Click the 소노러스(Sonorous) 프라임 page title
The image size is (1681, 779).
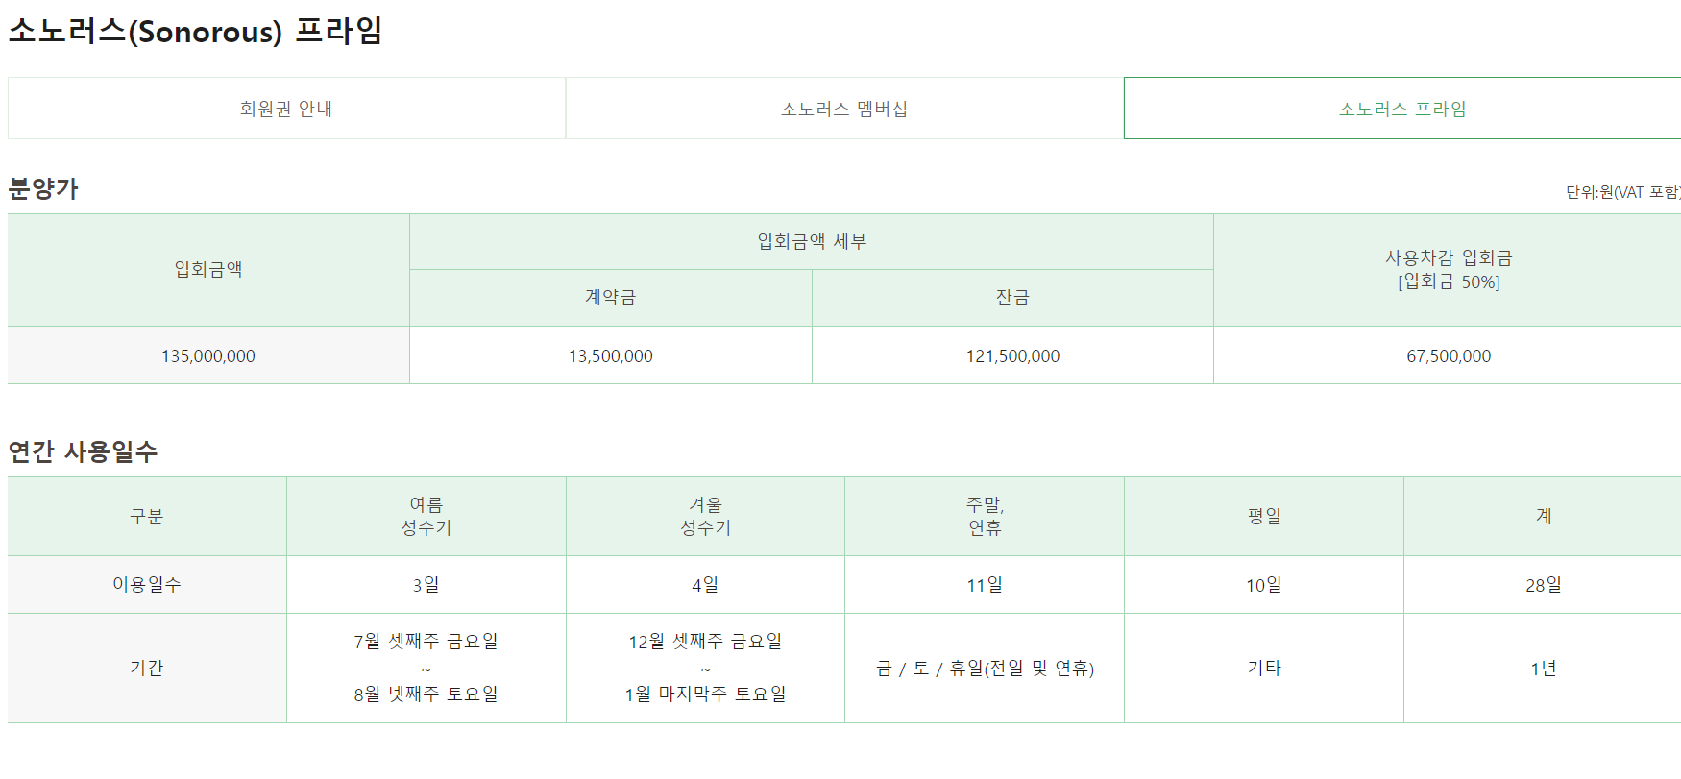pyautogui.click(x=195, y=31)
